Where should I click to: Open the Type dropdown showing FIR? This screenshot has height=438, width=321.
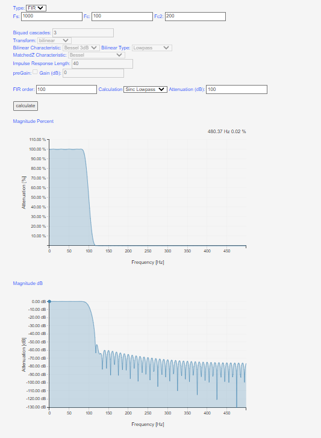(x=36, y=8)
